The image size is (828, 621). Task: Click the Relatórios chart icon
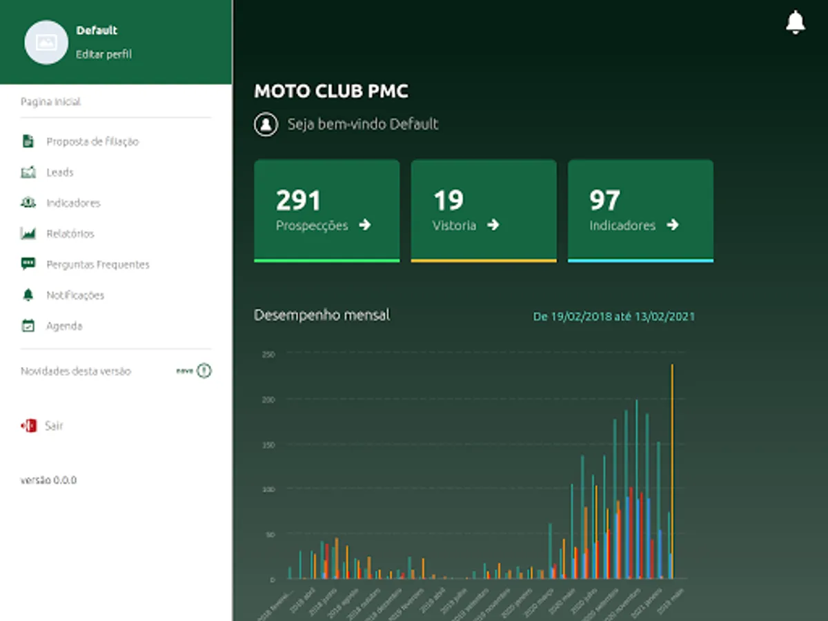point(28,234)
